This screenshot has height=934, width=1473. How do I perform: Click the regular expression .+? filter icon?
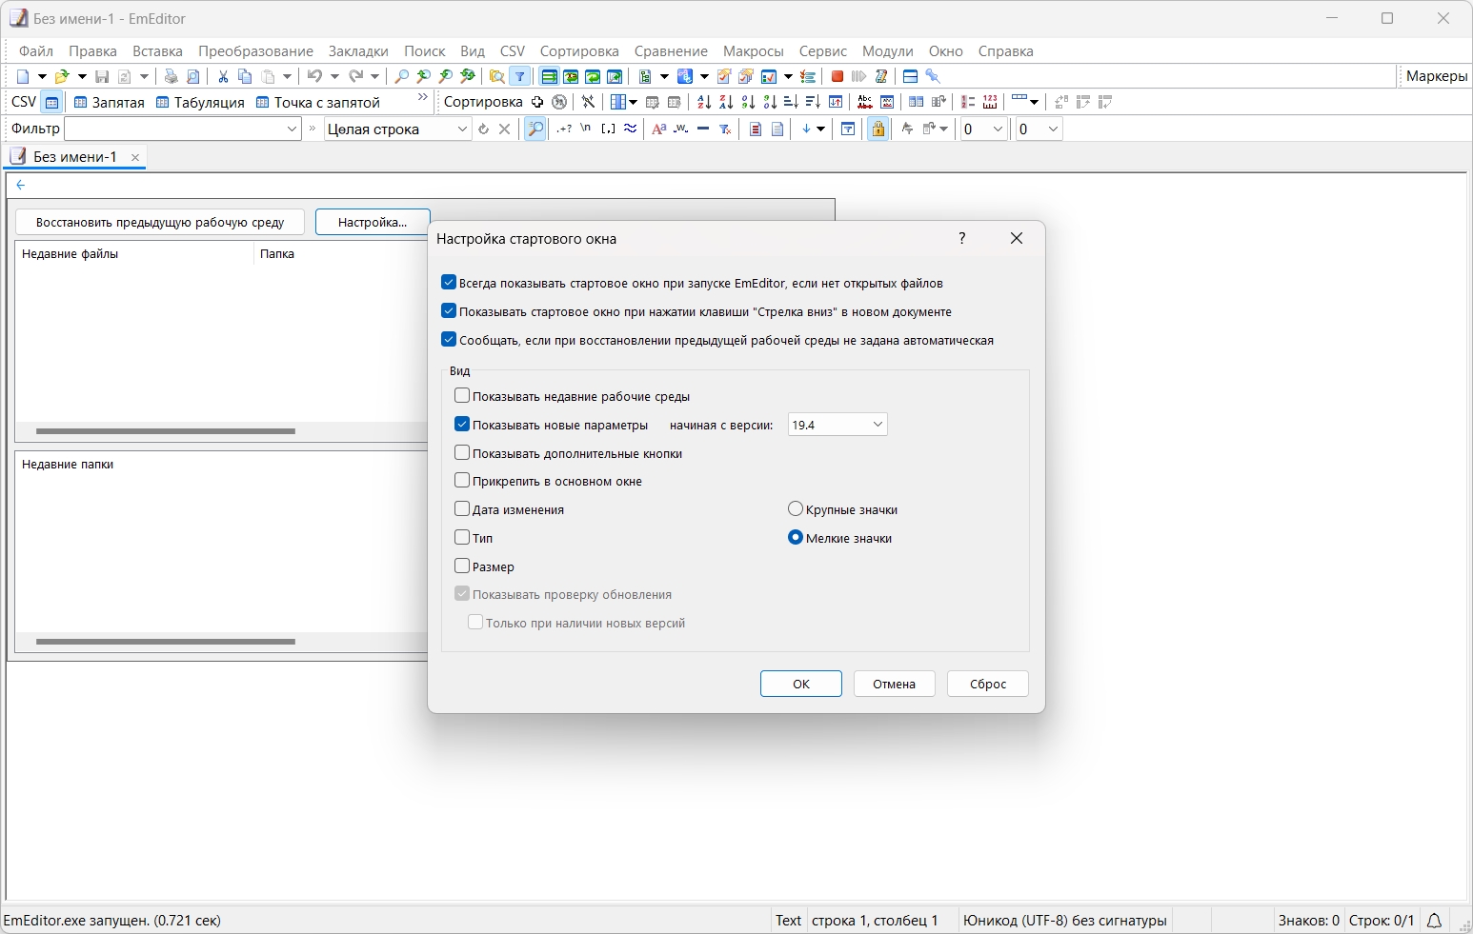point(564,129)
